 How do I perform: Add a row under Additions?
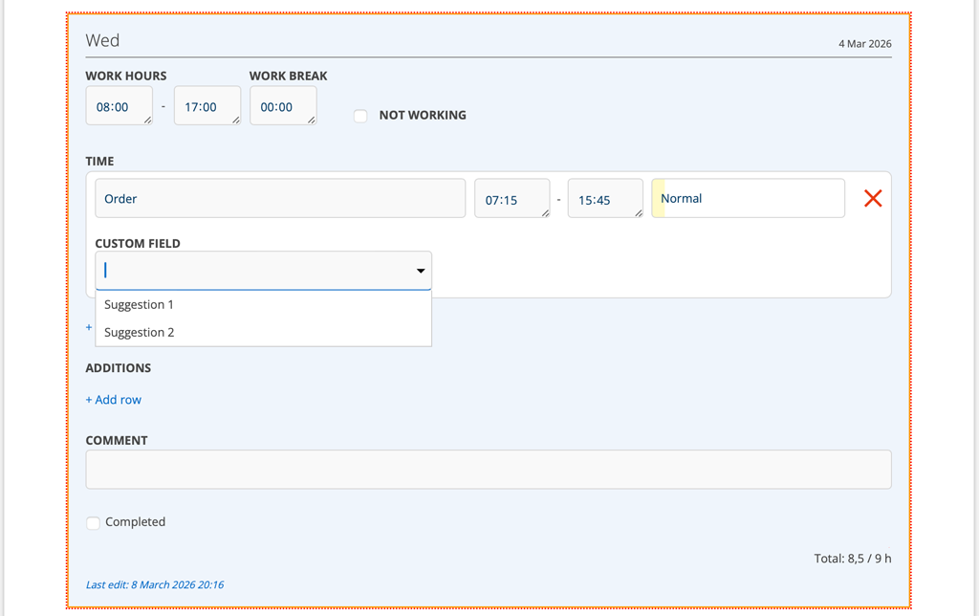point(114,400)
